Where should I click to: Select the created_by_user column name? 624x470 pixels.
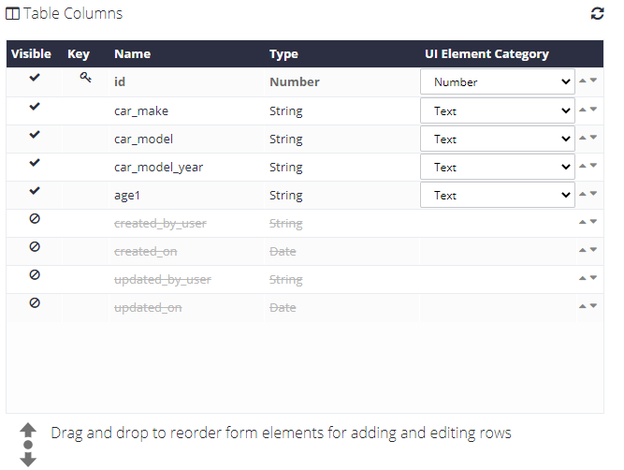(160, 224)
